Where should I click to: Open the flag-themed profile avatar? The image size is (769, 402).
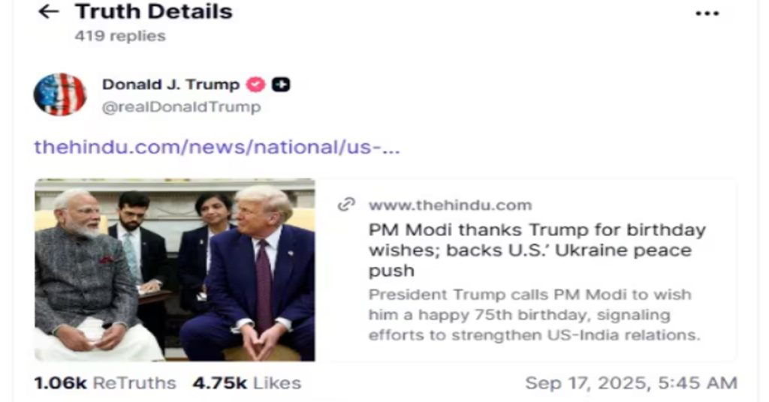coord(60,94)
